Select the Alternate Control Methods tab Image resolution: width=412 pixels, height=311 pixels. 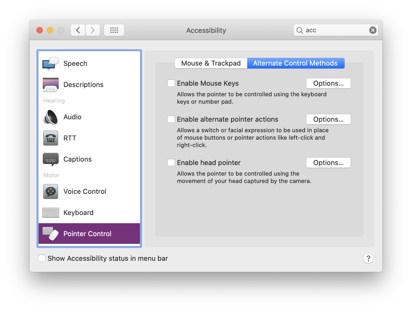(296, 63)
